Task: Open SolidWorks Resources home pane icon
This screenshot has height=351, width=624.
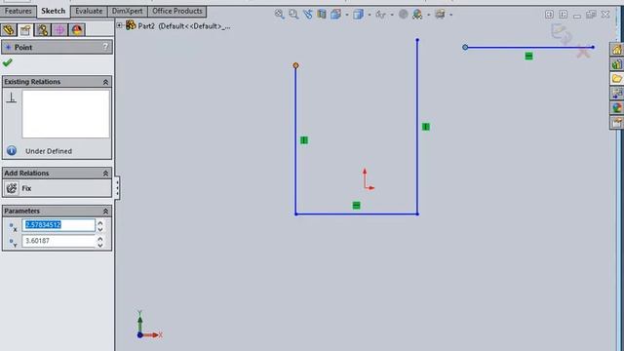Action: (x=616, y=50)
